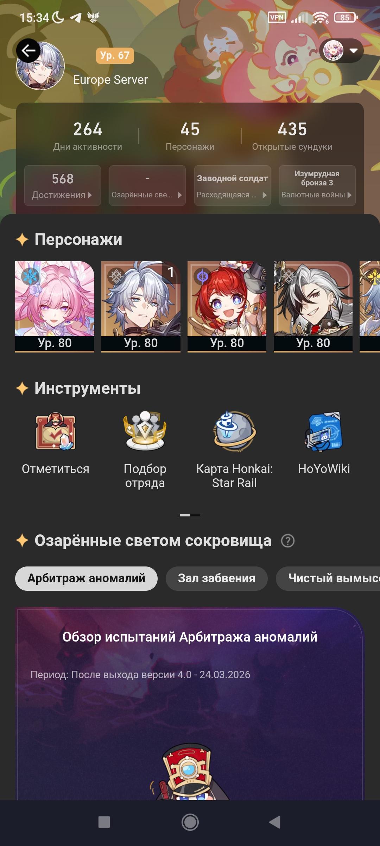Tap the Android recent apps square
The width and height of the screenshot is (380, 846).
(104, 822)
